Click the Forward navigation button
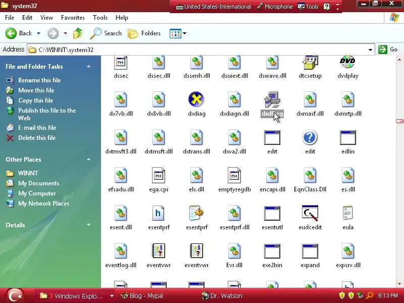The width and height of the screenshot is (404, 303). click(x=53, y=33)
